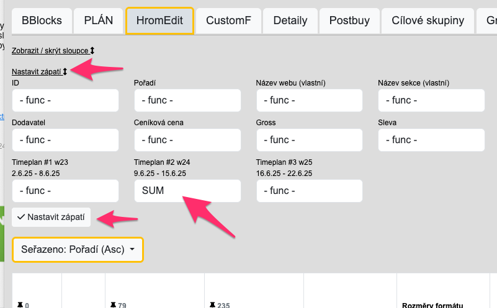Select the CustomF tab
This screenshot has width=497, height=308.
[x=228, y=20]
